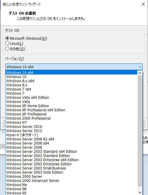Pick Windows 10 x64 in the list
148x195 pixels.
[x=72, y=72]
